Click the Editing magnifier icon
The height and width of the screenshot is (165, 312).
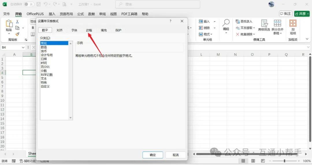pos(226,23)
